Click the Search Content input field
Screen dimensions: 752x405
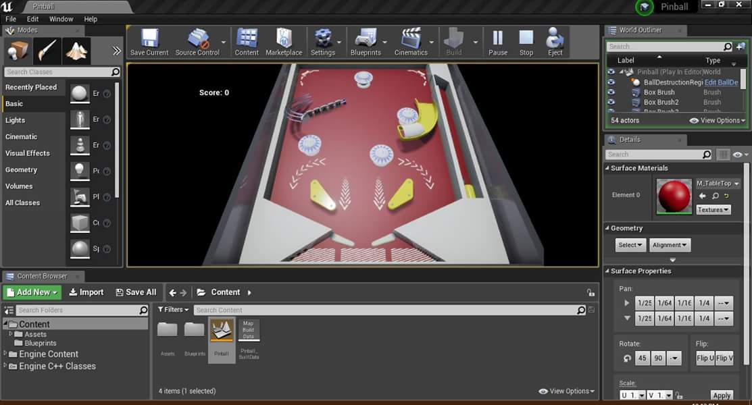pyautogui.click(x=390, y=310)
